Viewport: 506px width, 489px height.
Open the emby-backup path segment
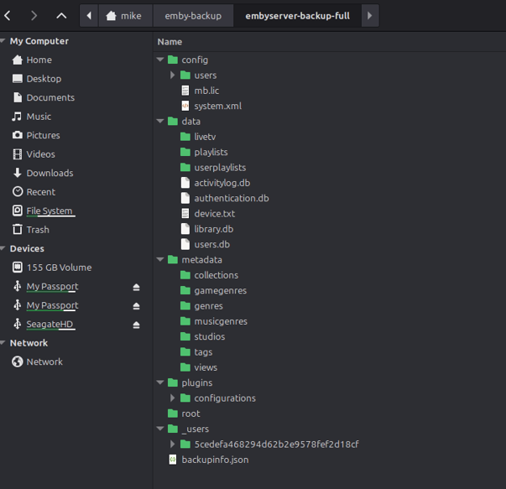(193, 15)
